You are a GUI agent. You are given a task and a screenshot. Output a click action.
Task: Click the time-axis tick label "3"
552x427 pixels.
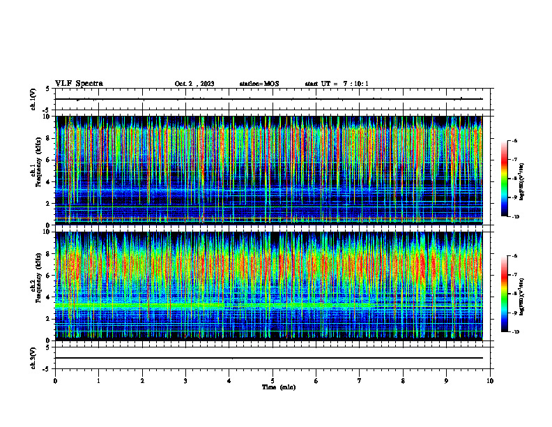click(185, 381)
